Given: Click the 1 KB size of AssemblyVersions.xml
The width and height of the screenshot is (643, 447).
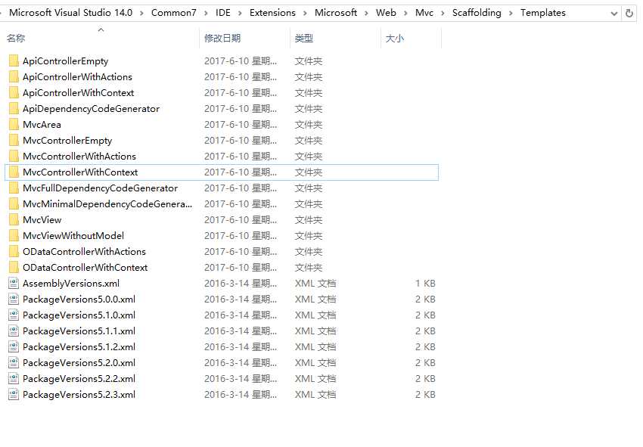Looking at the screenshot, I should coord(425,284).
